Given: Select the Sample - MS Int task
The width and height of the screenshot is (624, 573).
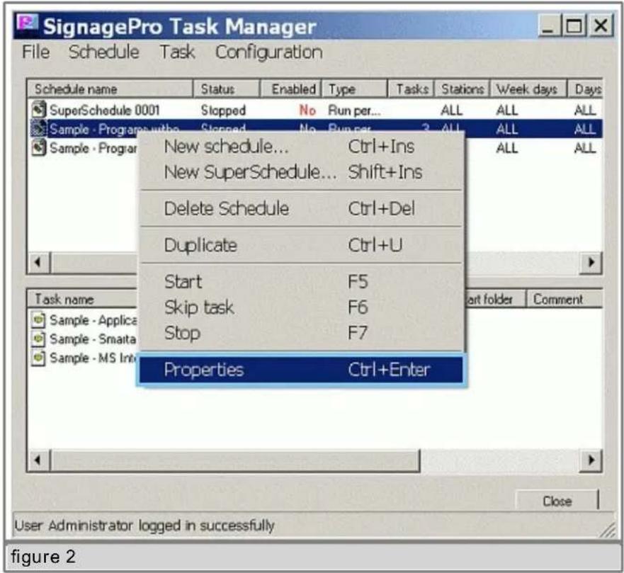Looking at the screenshot, I should pos(93,358).
